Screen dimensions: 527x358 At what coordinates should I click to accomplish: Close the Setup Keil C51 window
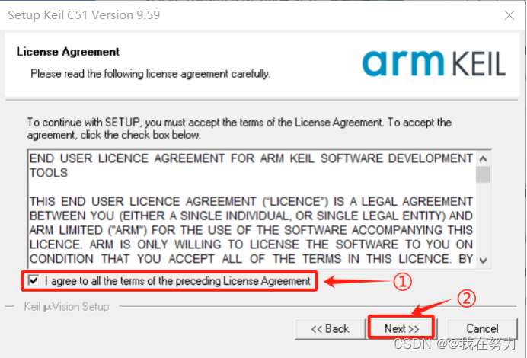(x=509, y=15)
